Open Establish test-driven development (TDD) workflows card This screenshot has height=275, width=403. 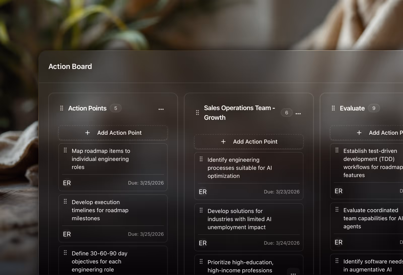(373, 163)
